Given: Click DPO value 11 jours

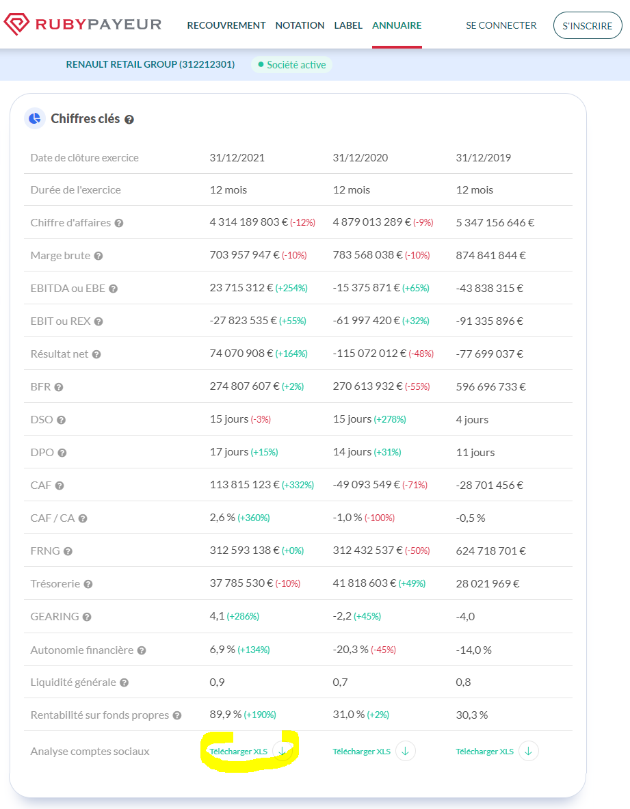Looking at the screenshot, I should point(475,453).
